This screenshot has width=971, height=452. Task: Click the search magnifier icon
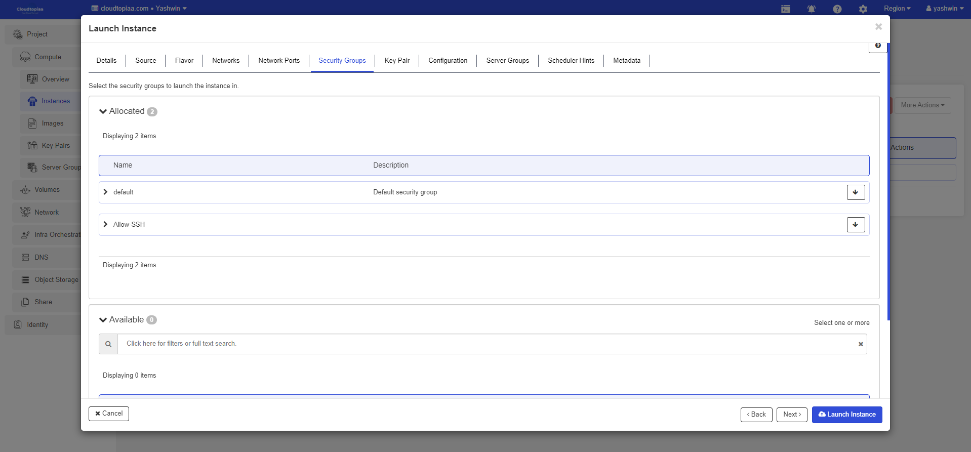click(108, 344)
